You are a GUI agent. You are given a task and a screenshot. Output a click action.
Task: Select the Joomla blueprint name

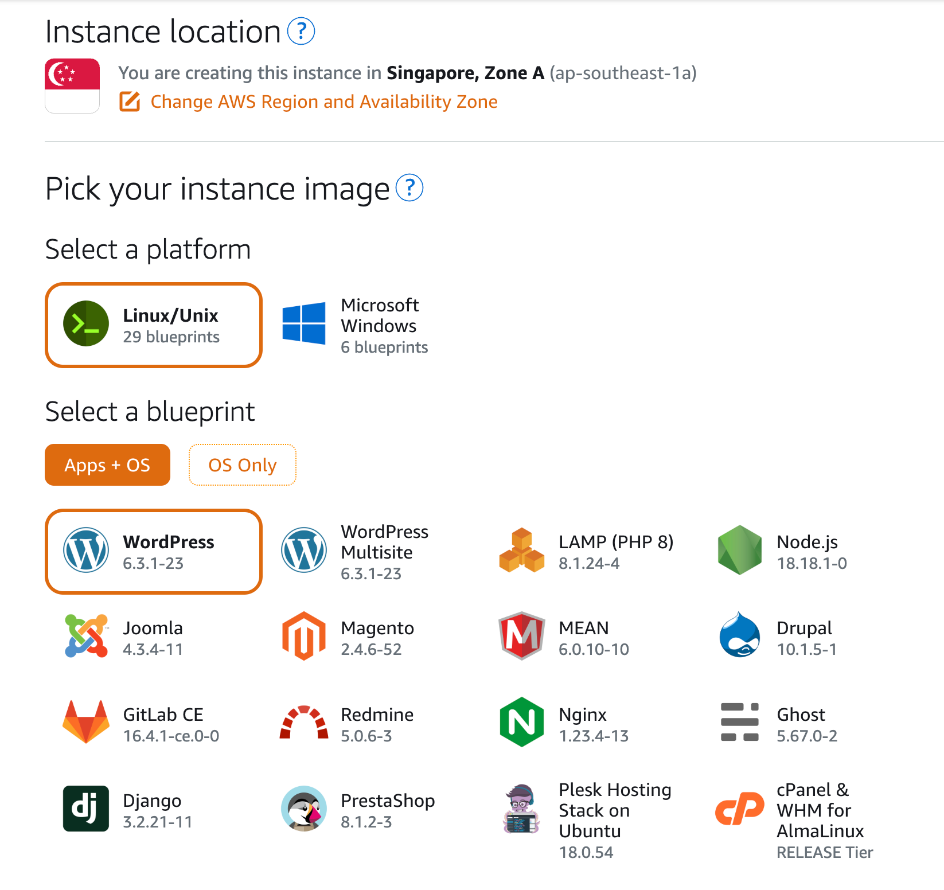click(x=153, y=628)
